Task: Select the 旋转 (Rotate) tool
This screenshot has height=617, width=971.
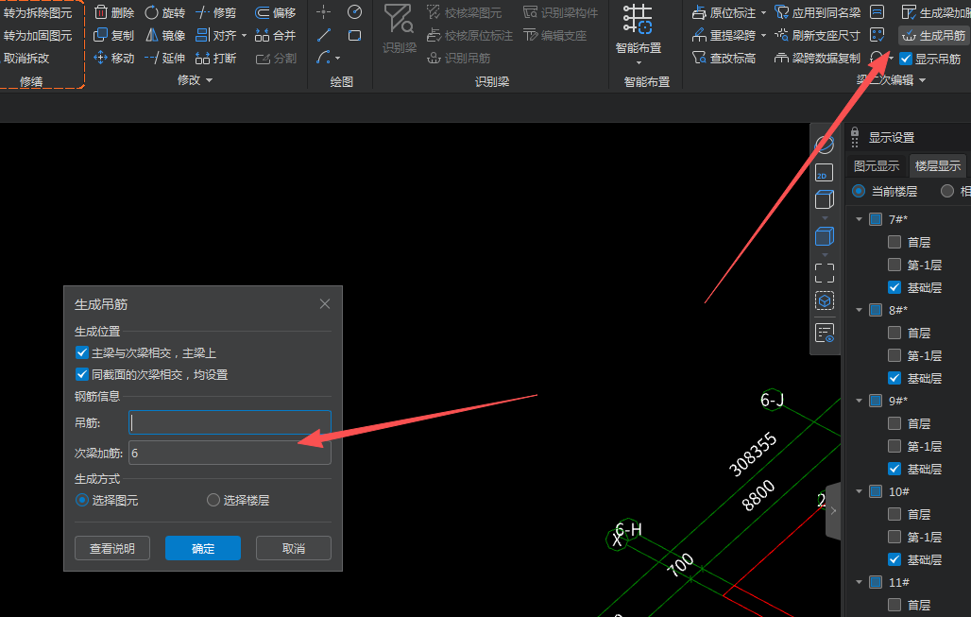Action: tap(164, 12)
